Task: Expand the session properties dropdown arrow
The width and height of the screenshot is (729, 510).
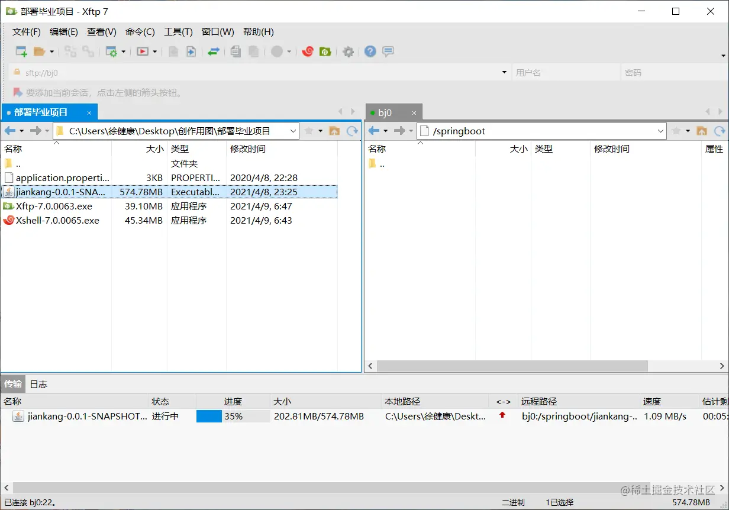Action: [x=124, y=52]
